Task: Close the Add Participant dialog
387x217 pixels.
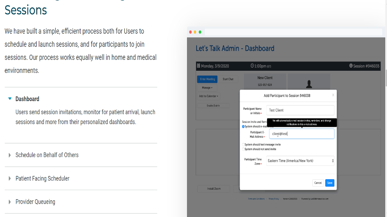Action: pos(333,95)
